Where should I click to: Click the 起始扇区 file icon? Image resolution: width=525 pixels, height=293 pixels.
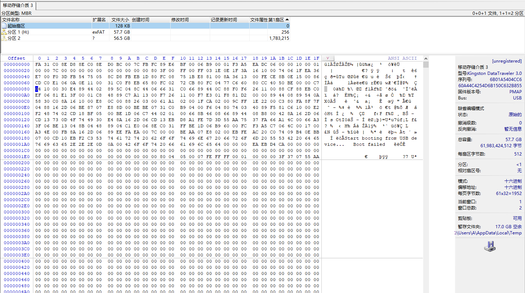[x=4, y=26]
